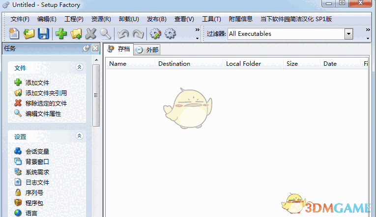Click the green plus Add Files toolbar icon
376x217 pixels.
pyautogui.click(x=61, y=33)
